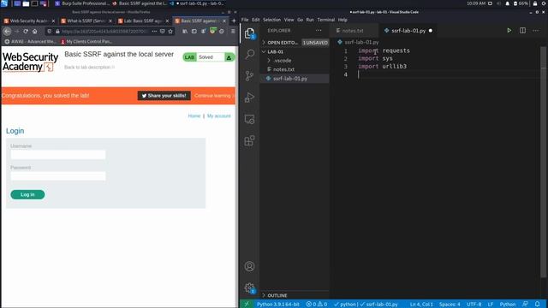The height and width of the screenshot is (308, 548).
Task: Open the Run and Debug view
Action: tap(249, 97)
